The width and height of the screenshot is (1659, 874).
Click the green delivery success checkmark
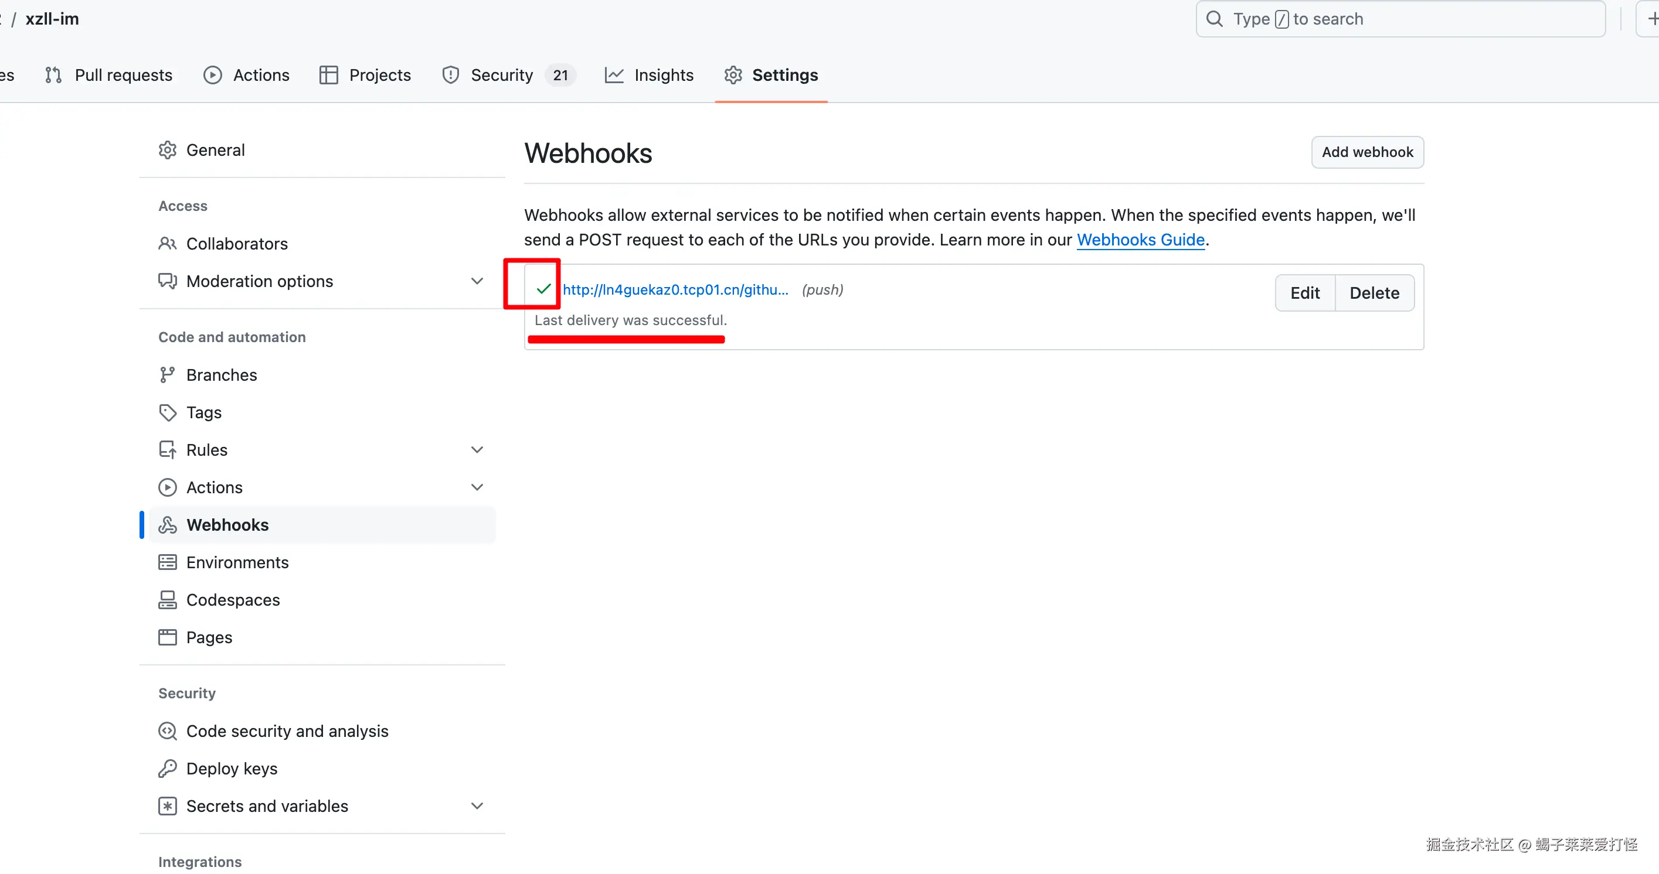point(543,289)
